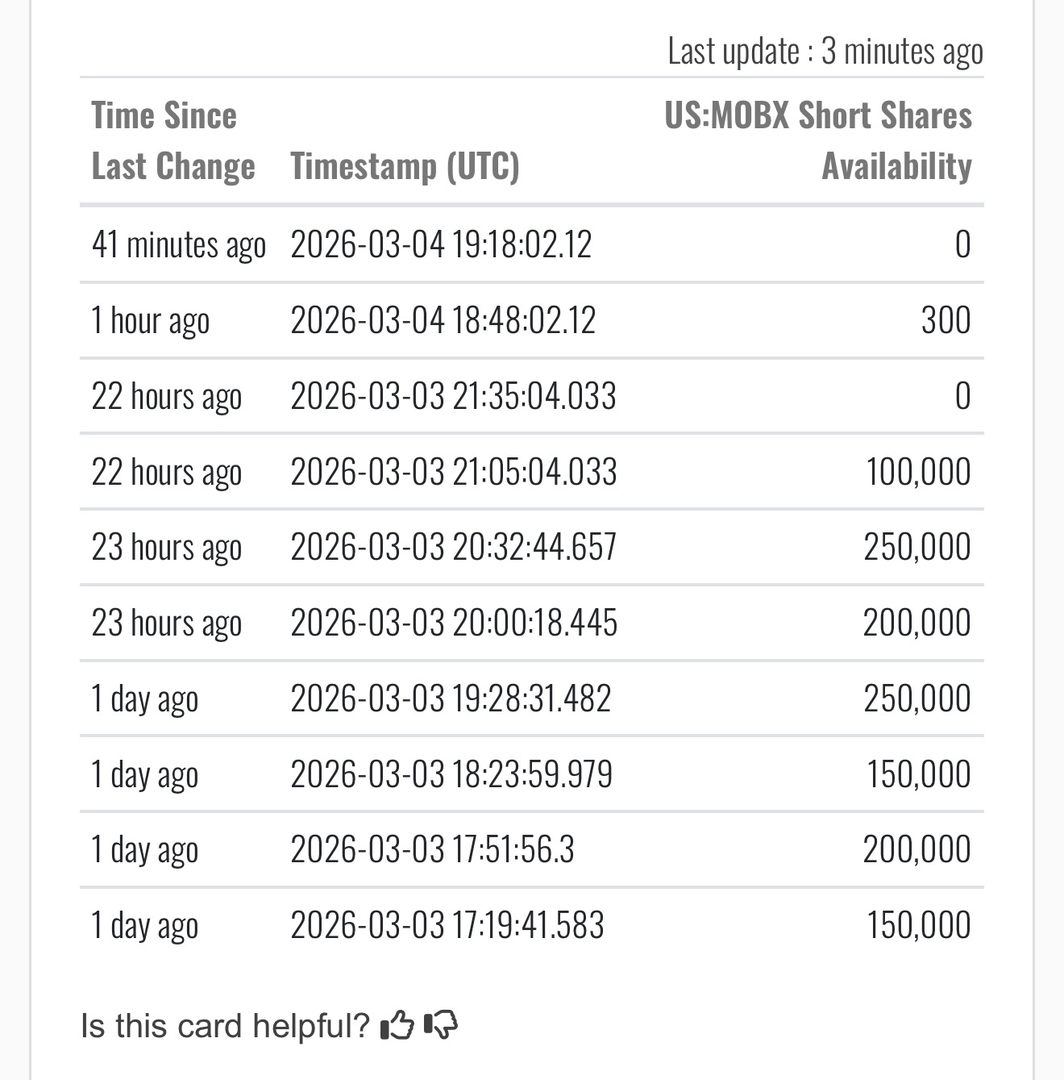Click the timestamp 2026-03-03 20:32:44.657
Screen dimensions: 1064x1080
454,547
